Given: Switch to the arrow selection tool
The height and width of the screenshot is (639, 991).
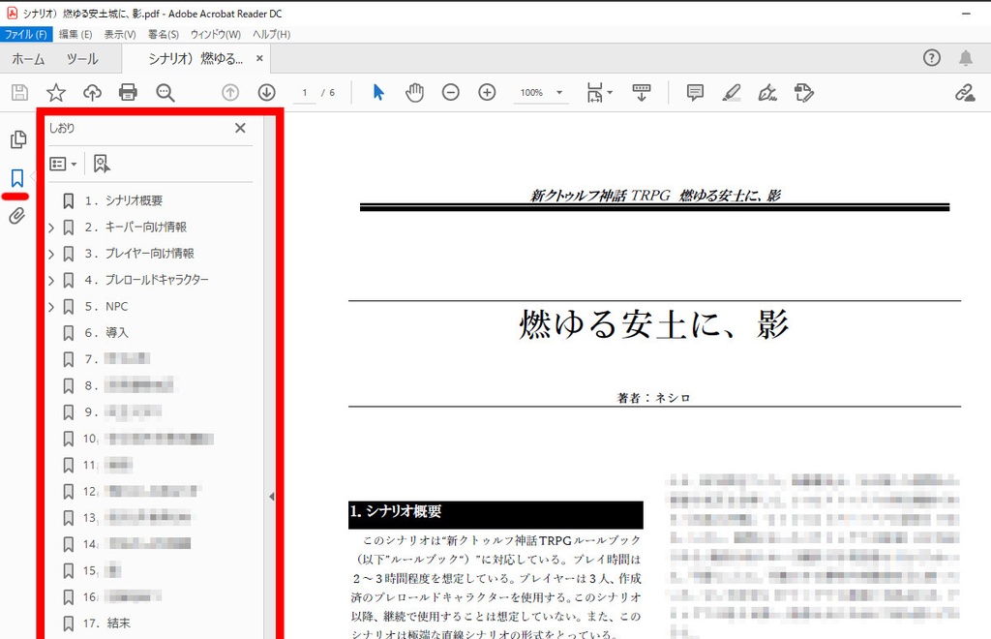Looking at the screenshot, I should point(378,92).
